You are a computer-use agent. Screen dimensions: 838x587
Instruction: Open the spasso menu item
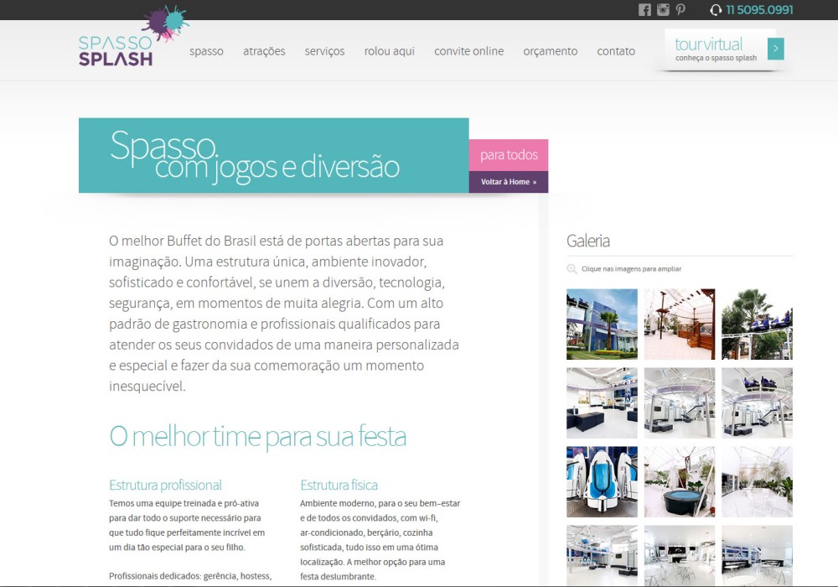tap(206, 51)
